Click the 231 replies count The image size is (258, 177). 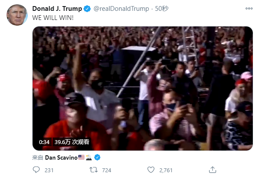49,170
